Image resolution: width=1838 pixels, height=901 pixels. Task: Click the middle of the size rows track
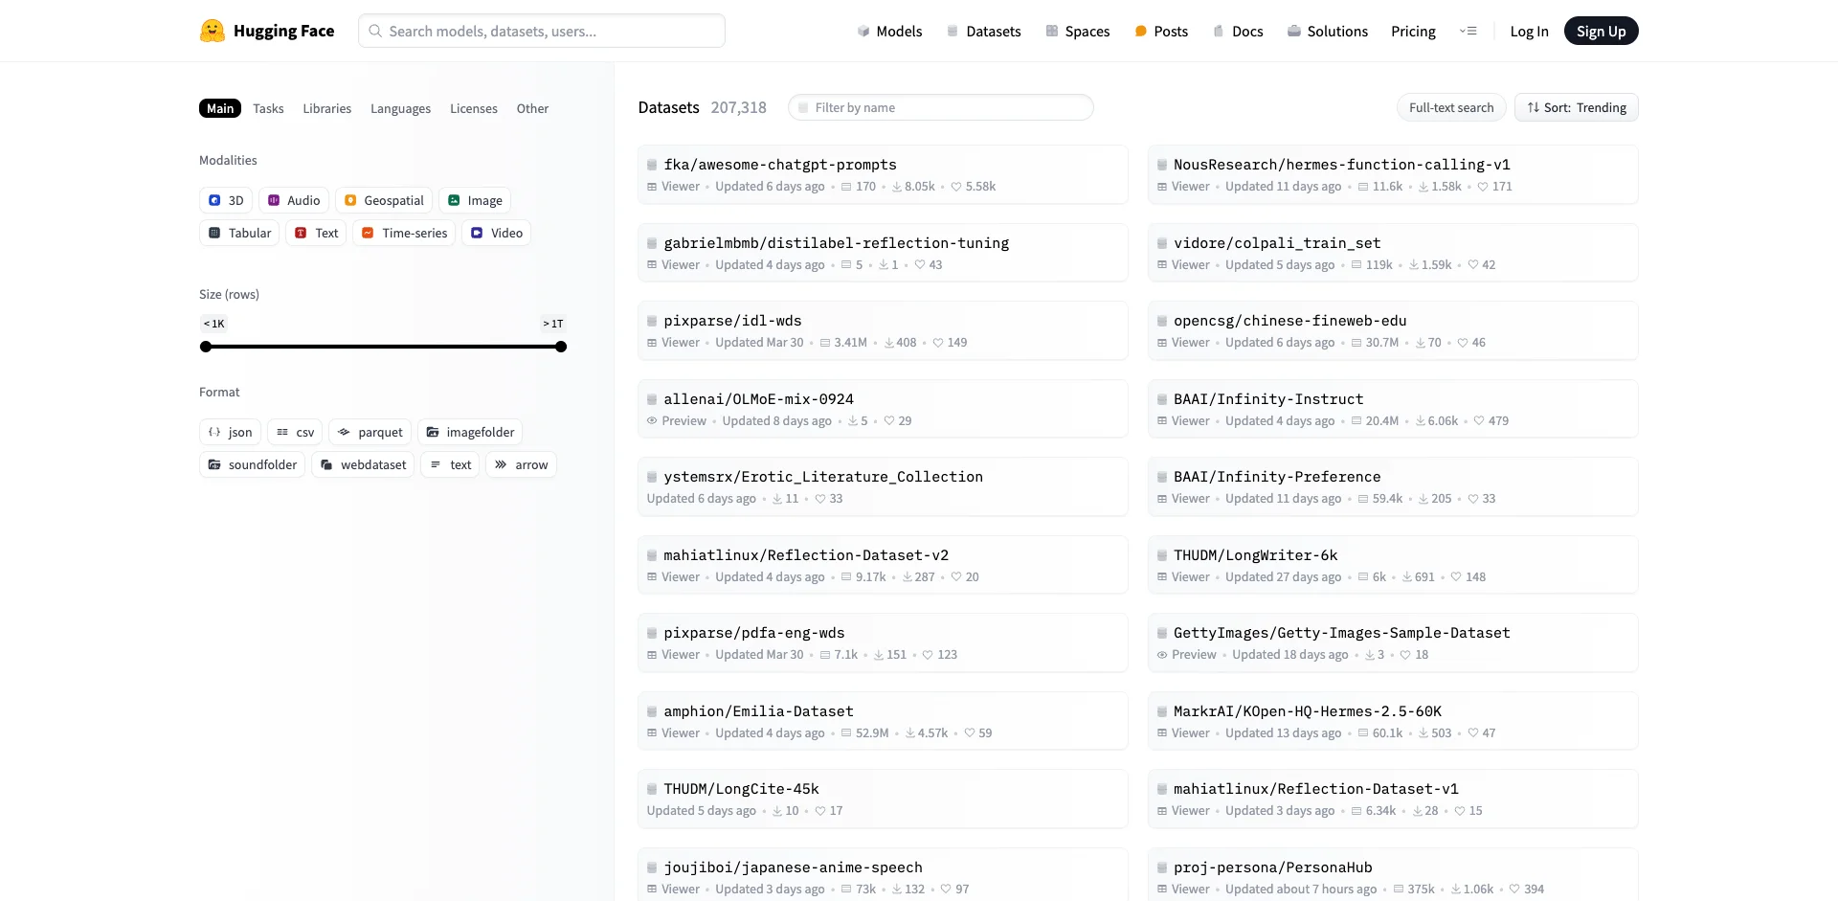point(383,347)
